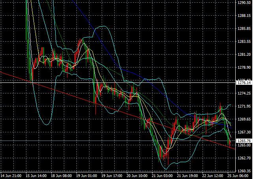Click the 15 Jun 14:00 time label
The height and width of the screenshot is (179, 253).
(x=36, y=176)
